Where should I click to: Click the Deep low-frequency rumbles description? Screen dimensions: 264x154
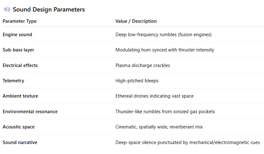pos(163,34)
